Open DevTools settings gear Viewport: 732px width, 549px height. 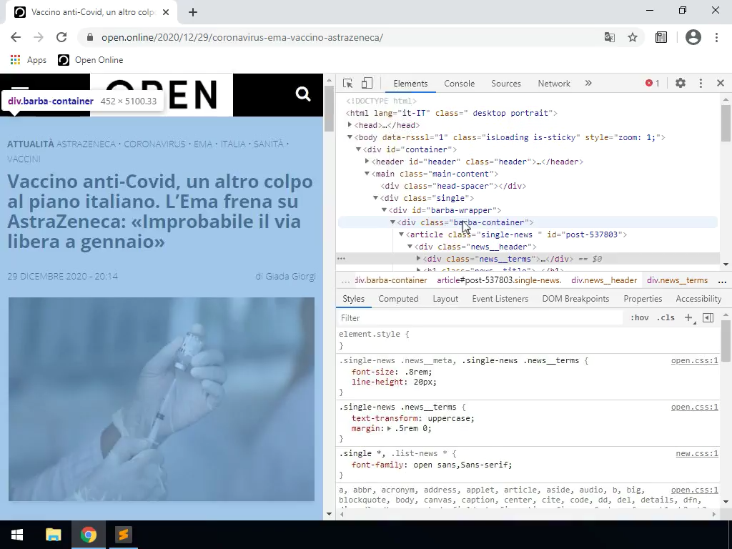681,83
